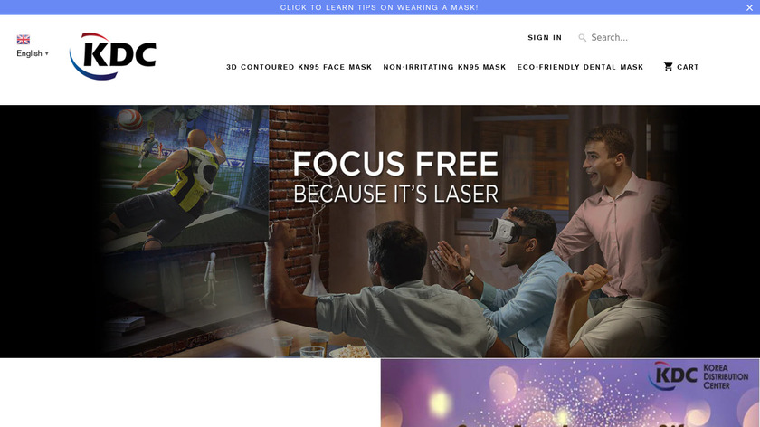The height and width of the screenshot is (427, 760).
Task: Click Because It's Laser hero subtitle
Action: 395,194
